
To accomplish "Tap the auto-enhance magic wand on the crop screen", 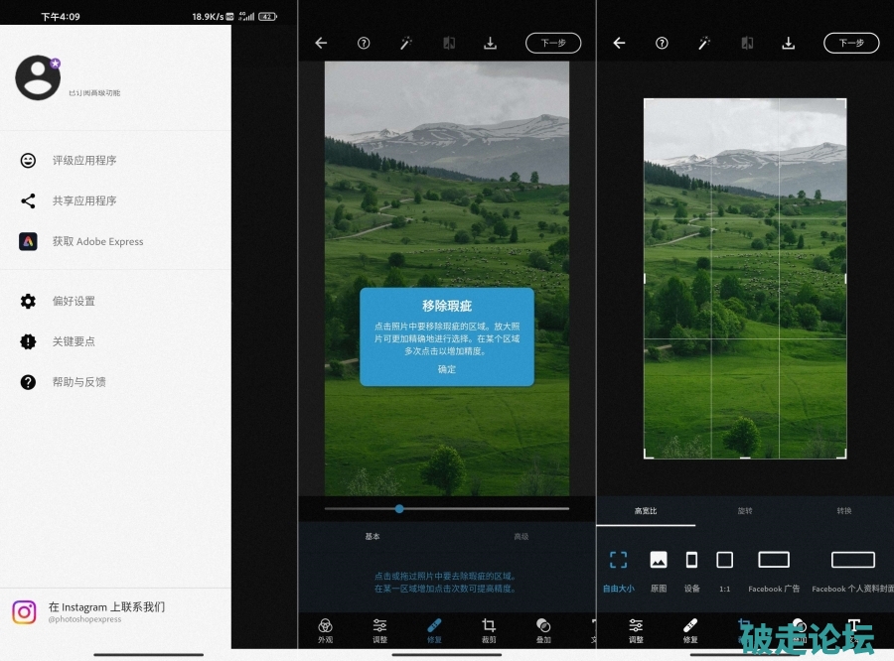I will click(704, 43).
